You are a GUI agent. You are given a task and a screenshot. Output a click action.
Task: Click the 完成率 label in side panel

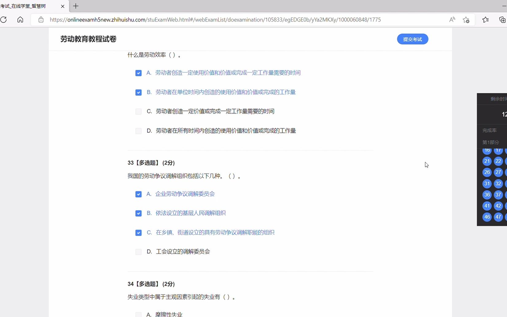489,131
